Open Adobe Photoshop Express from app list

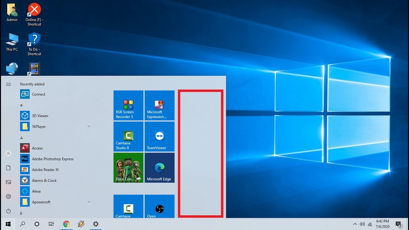pos(53,159)
